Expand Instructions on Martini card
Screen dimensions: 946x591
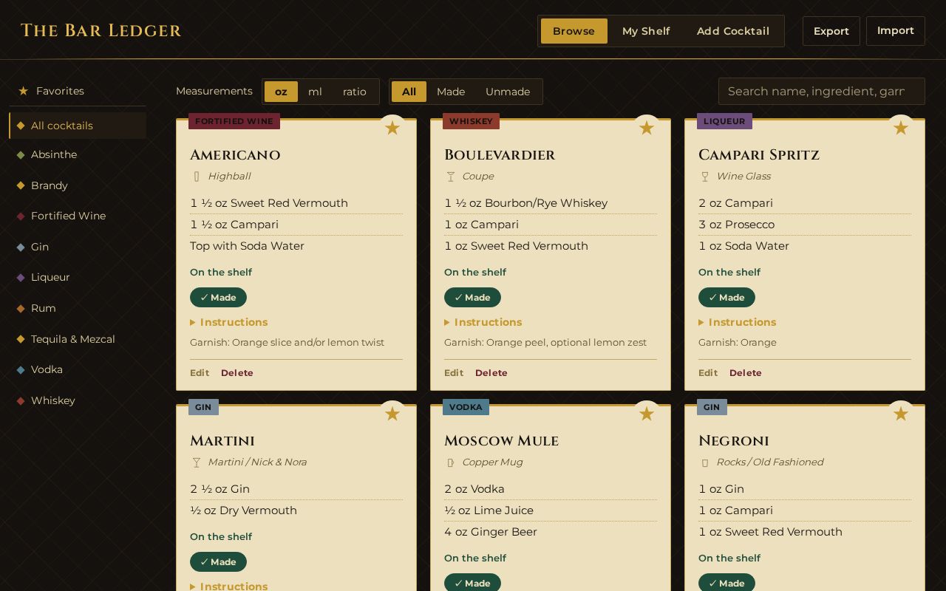[229, 586]
